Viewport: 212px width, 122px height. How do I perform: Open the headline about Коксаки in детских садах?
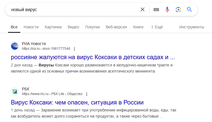click(93, 58)
